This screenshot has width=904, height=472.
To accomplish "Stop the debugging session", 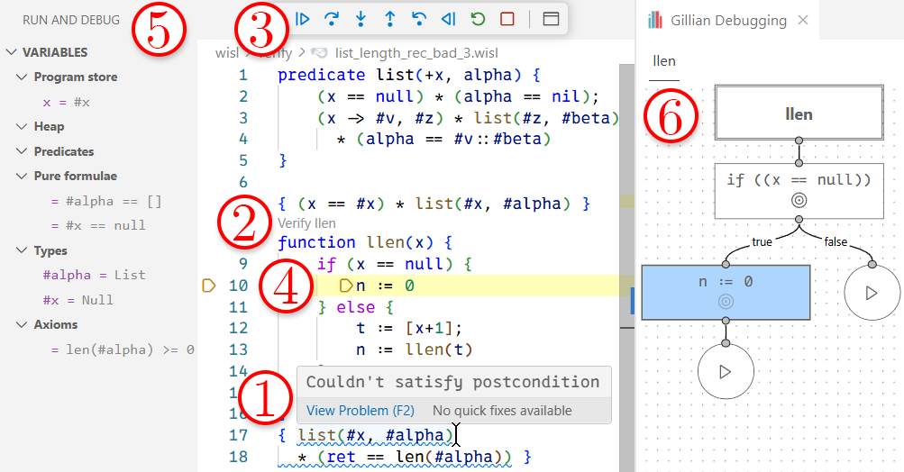I will tap(507, 18).
